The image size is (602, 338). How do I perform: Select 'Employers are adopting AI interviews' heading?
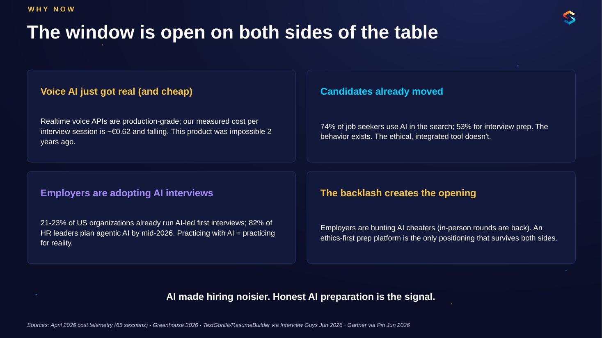127,193
